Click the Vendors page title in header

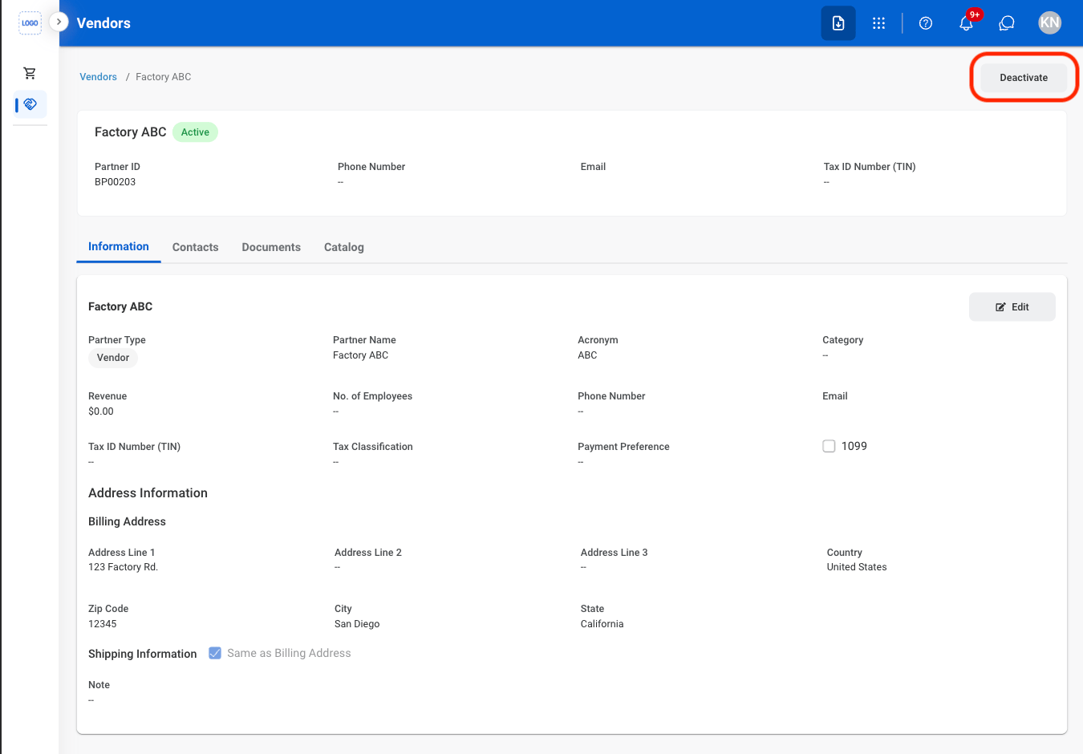[x=103, y=23]
